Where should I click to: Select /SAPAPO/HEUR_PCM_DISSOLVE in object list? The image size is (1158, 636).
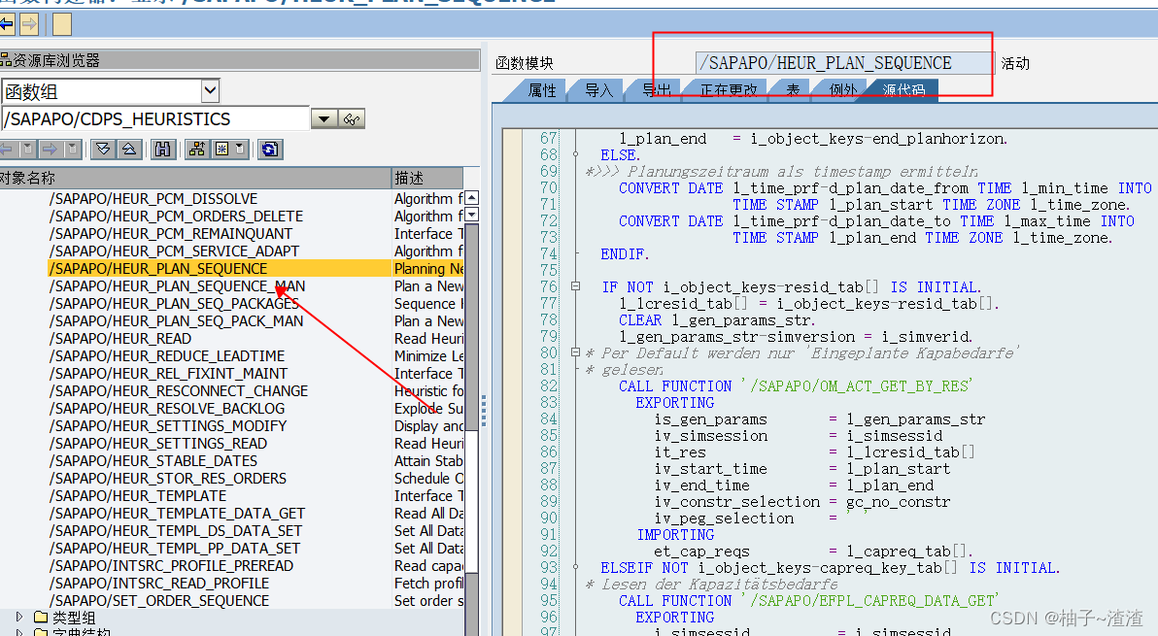[x=153, y=198]
